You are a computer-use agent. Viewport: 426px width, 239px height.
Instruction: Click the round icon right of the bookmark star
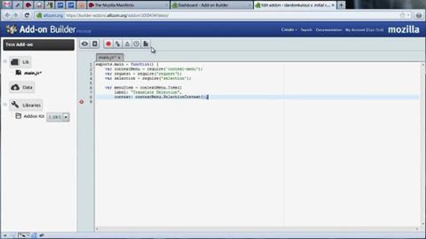coord(419,15)
